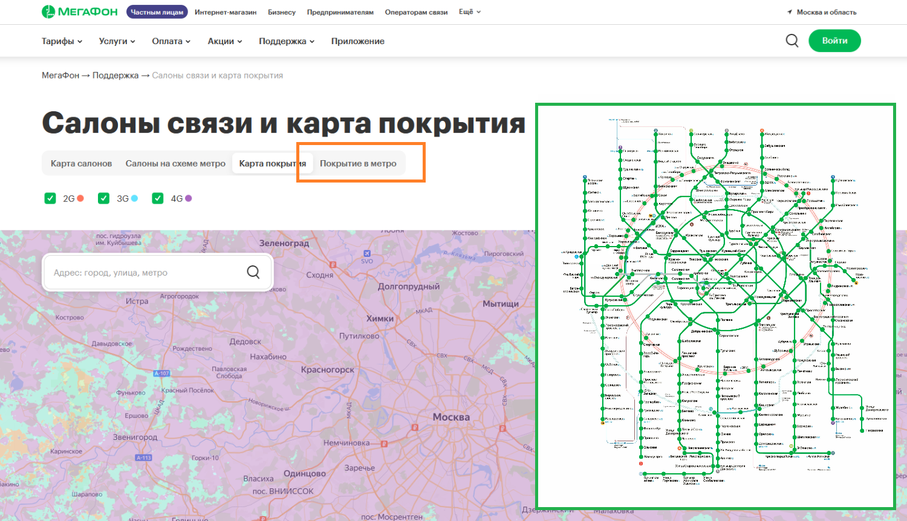Click Мытищи label on the map
This screenshot has height=521, width=907.
501,303
